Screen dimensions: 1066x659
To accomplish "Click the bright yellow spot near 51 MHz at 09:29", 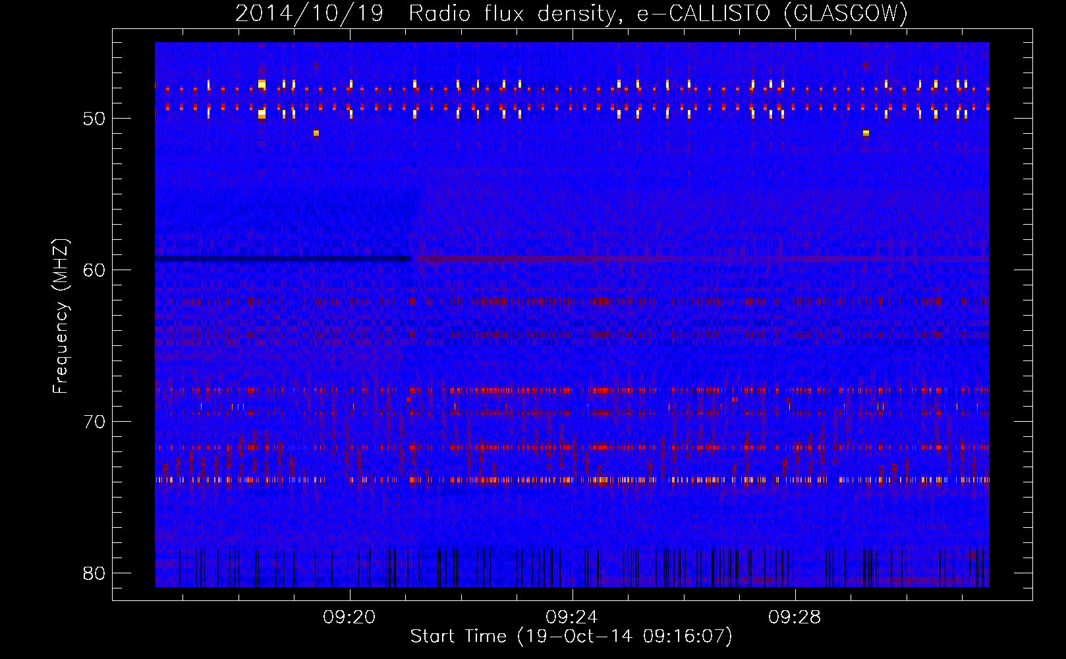I will click(866, 133).
